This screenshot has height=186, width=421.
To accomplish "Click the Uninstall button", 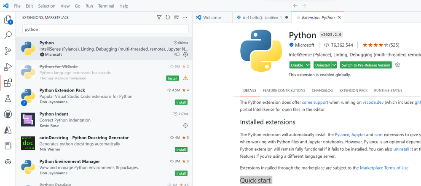I will tap(322, 65).
